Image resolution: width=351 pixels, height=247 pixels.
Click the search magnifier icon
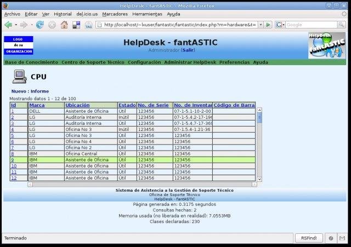[x=341, y=25]
